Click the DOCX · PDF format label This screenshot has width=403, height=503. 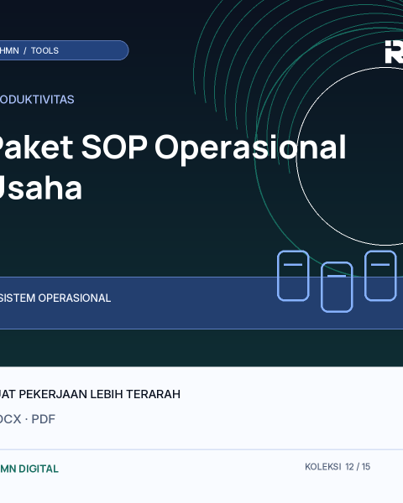28,419
